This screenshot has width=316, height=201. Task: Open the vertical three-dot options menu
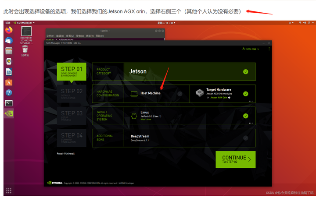click(269, 49)
